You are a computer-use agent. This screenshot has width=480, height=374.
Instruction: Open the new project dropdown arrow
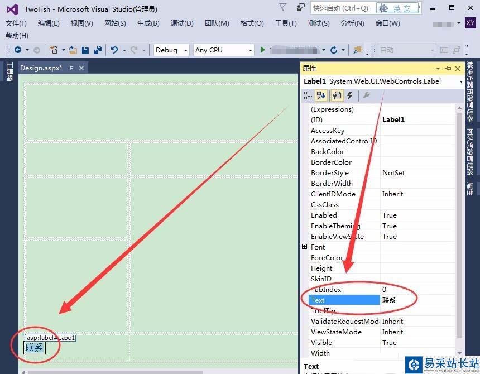pyautogui.click(x=64, y=50)
